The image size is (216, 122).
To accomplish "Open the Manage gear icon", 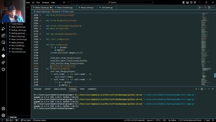I will pyautogui.click(x=3, y=115).
